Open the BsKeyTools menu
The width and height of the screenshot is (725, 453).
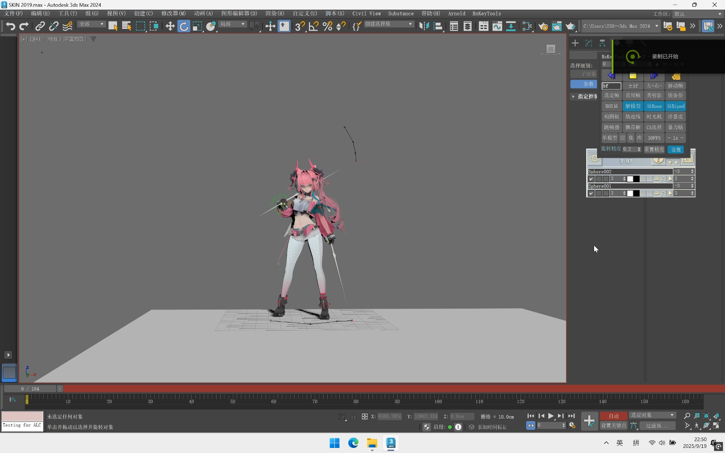click(486, 13)
